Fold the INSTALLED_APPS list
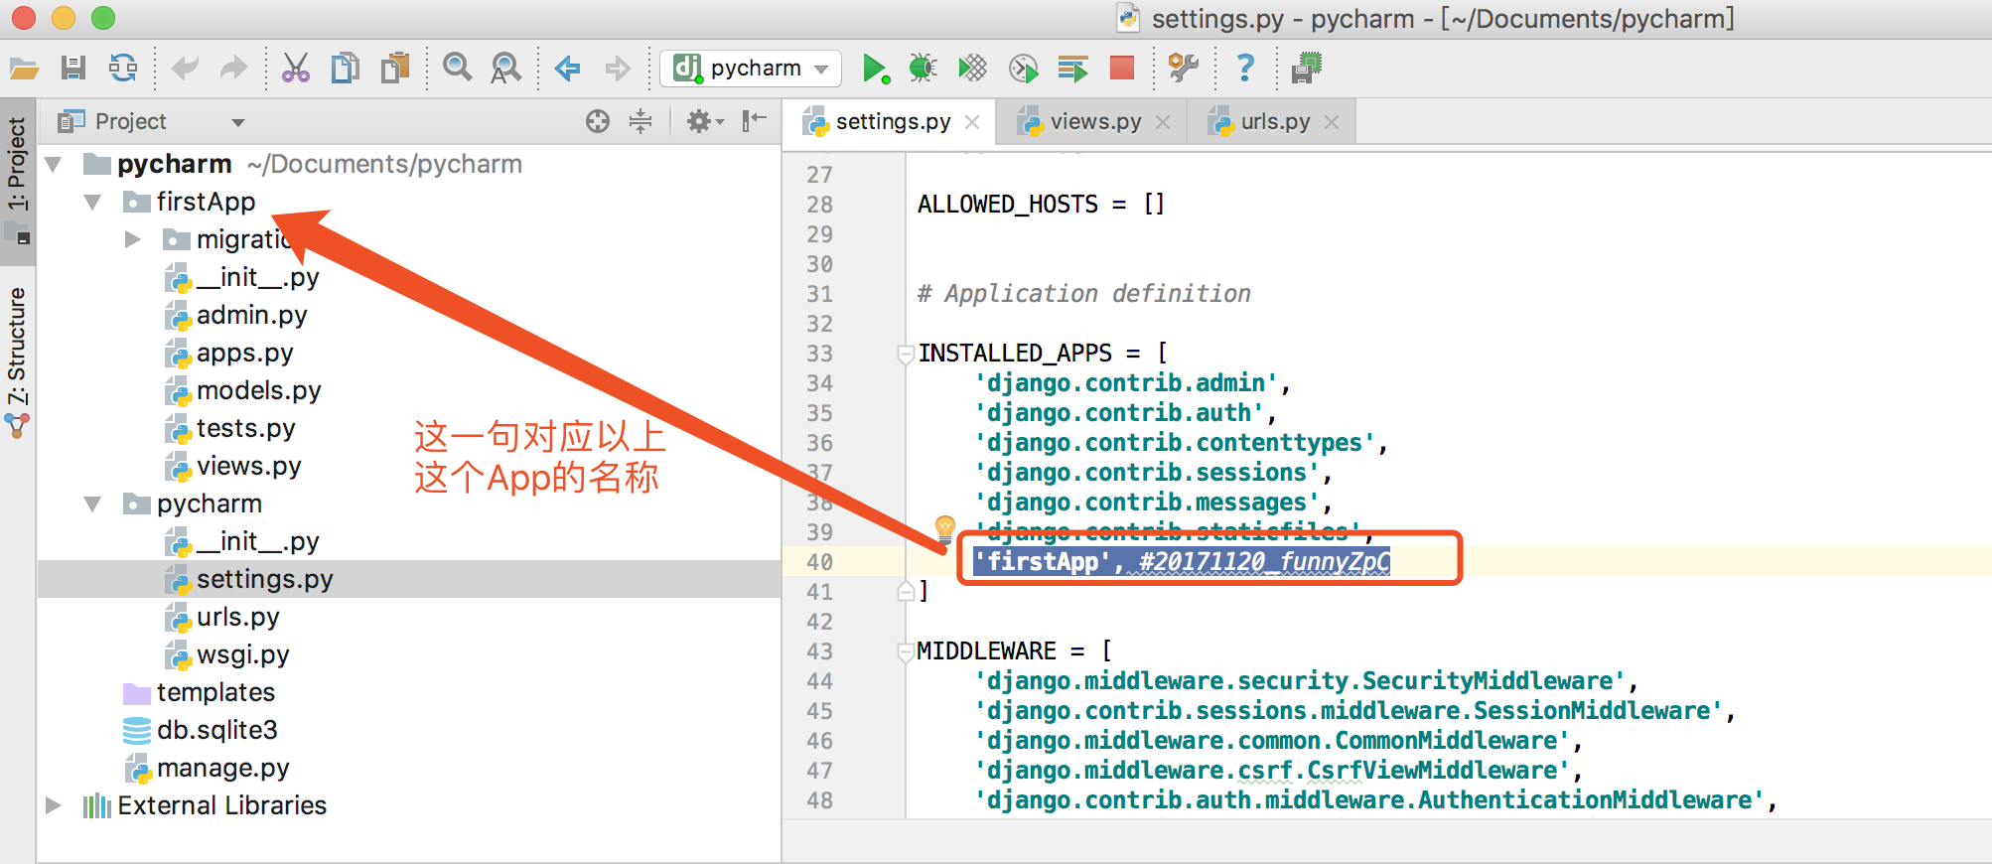1992x864 pixels. [x=905, y=354]
